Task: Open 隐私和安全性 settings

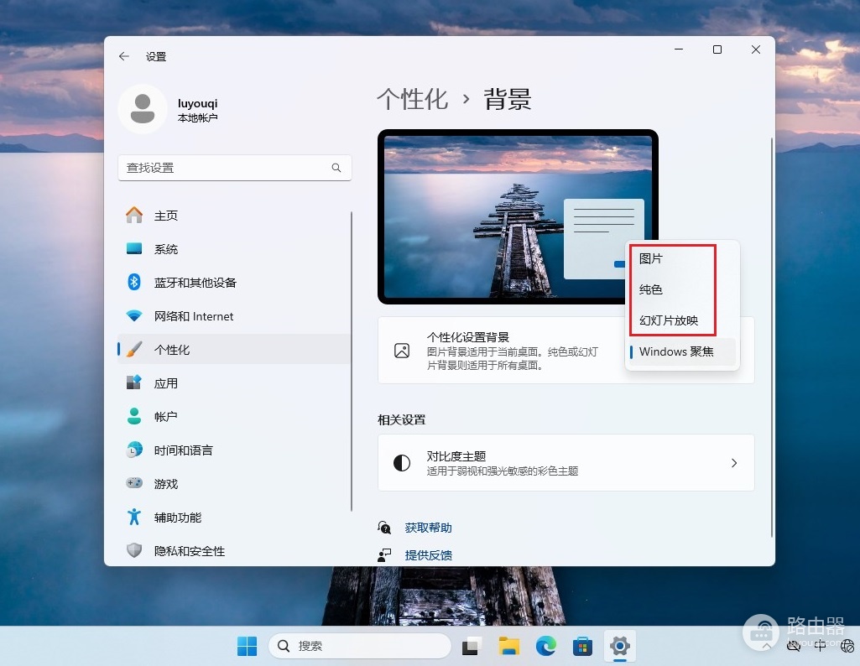Action: coord(235,551)
